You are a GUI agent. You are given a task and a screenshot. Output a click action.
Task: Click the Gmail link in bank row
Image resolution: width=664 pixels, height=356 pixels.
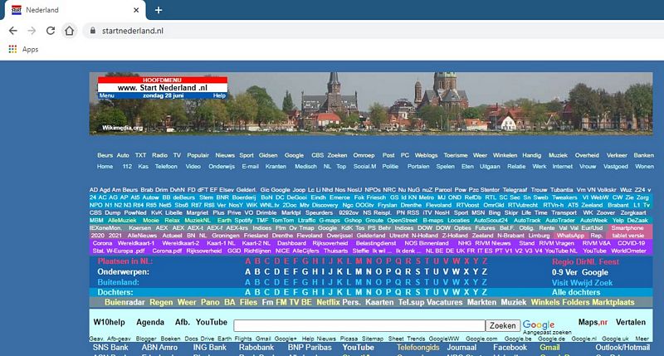click(x=549, y=348)
